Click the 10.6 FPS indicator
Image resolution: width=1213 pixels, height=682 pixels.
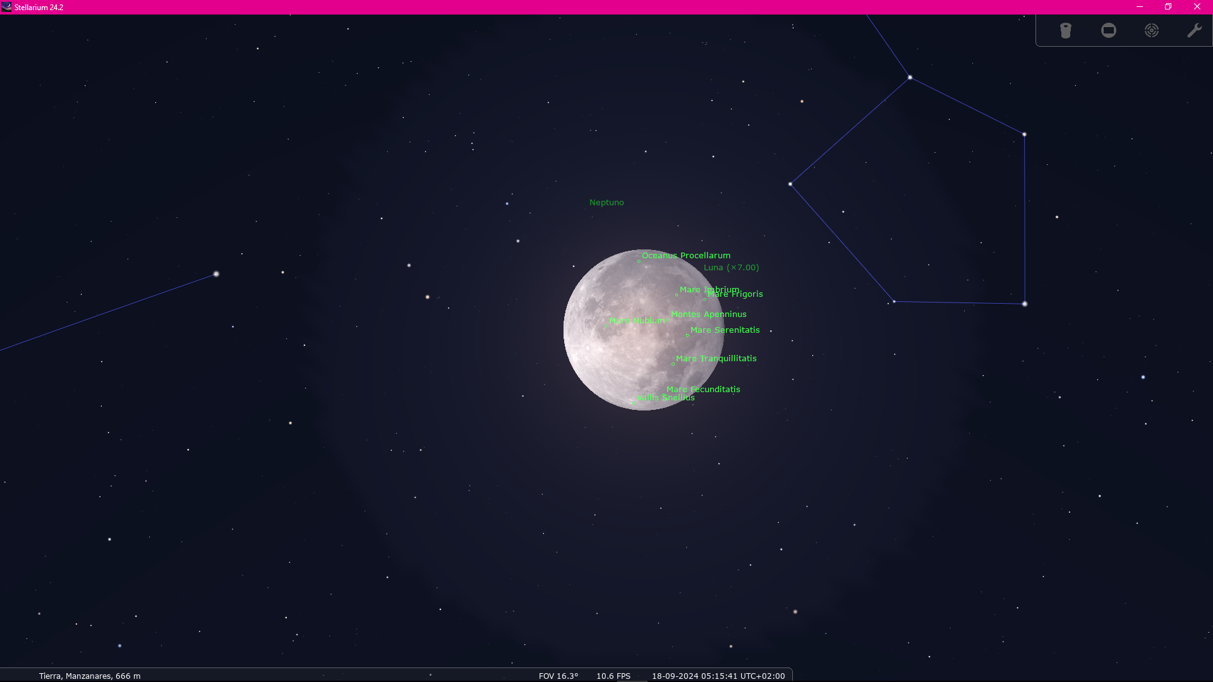[613, 676]
